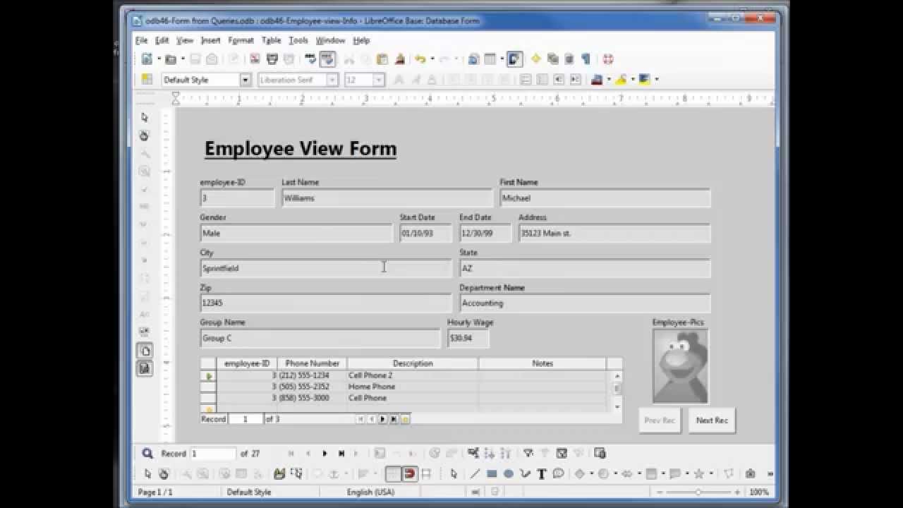The width and height of the screenshot is (903, 508).
Task: Click next record arrow in phone subform
Action: click(382, 419)
